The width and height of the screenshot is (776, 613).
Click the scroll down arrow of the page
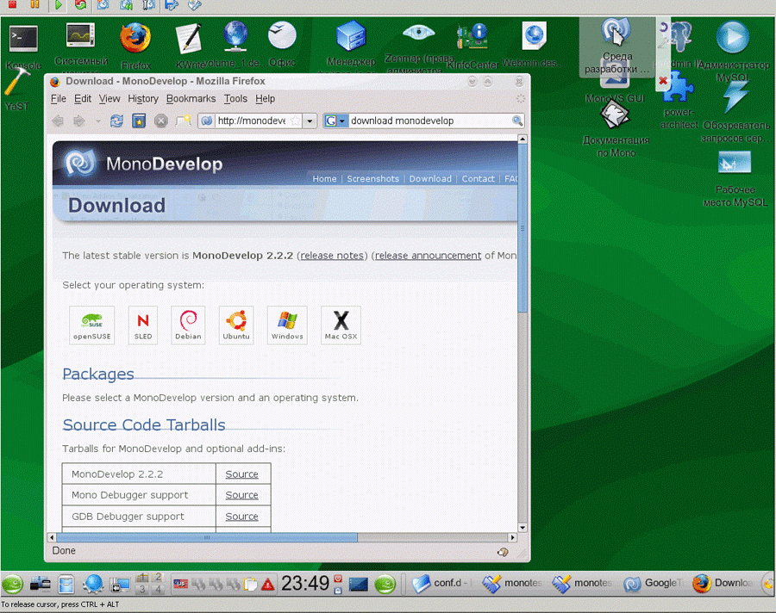pos(523,528)
